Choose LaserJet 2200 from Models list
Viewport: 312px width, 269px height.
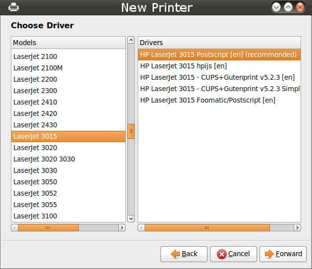[68, 79]
